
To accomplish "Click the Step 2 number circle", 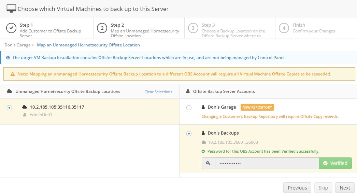I will point(102,28).
